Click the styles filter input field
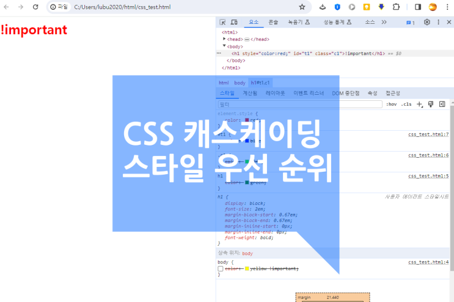 pos(300,105)
